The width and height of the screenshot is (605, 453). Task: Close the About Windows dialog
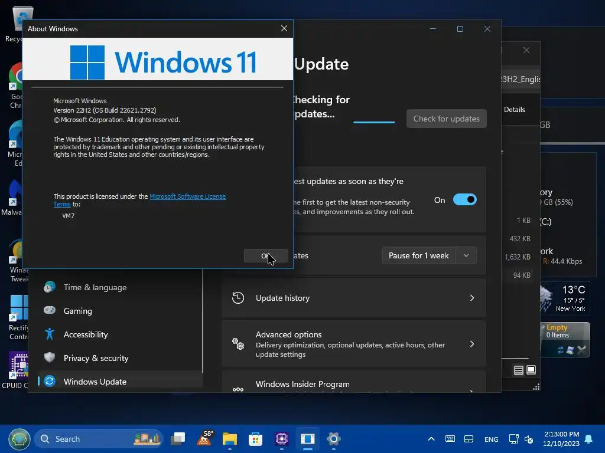(284, 28)
